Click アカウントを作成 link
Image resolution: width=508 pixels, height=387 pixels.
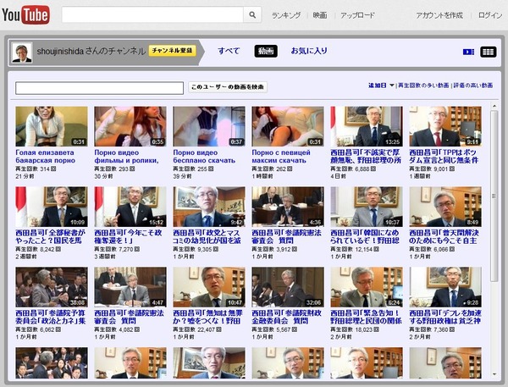pyautogui.click(x=439, y=15)
